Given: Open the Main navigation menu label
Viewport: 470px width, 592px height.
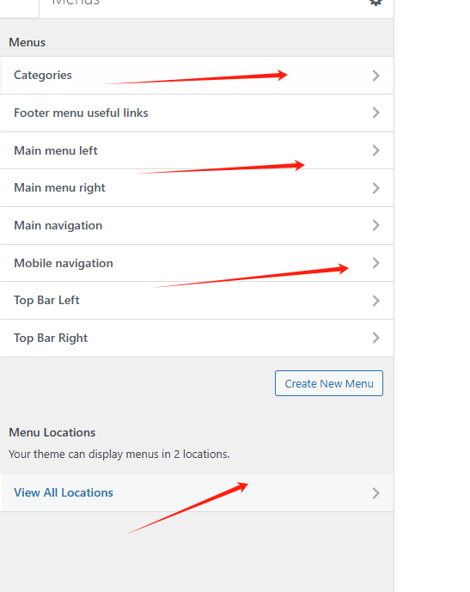Looking at the screenshot, I should click(58, 225).
